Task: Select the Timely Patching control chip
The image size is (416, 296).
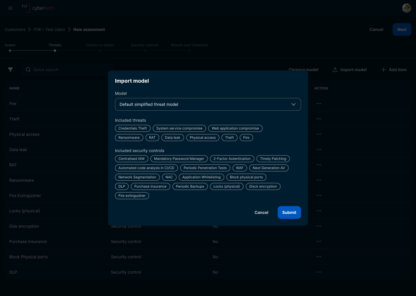Action: click(273, 159)
